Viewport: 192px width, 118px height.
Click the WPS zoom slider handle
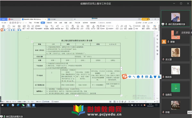click(x=146, y=101)
